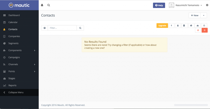Open the dropdown arrow beside New
Viewport: 210px width, 109px height.
coord(204,15)
